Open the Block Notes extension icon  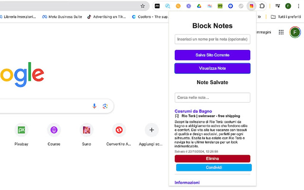click(251, 6)
